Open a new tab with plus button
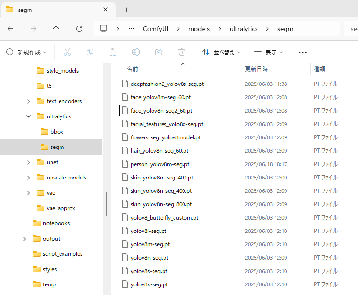 126,10
